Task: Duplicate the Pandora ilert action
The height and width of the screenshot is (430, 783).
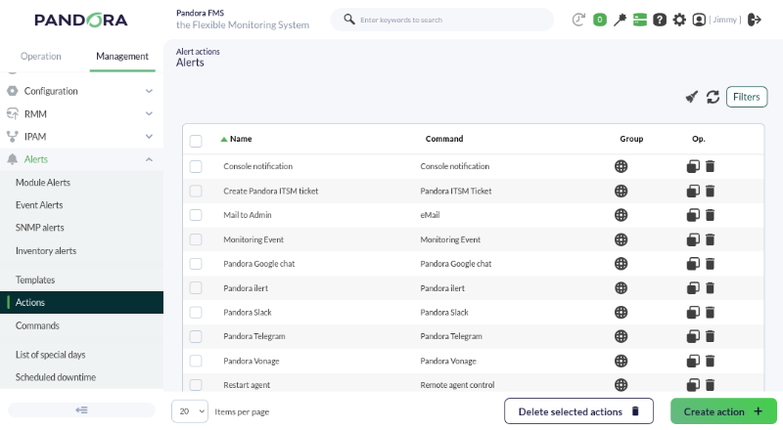Action: click(x=693, y=288)
